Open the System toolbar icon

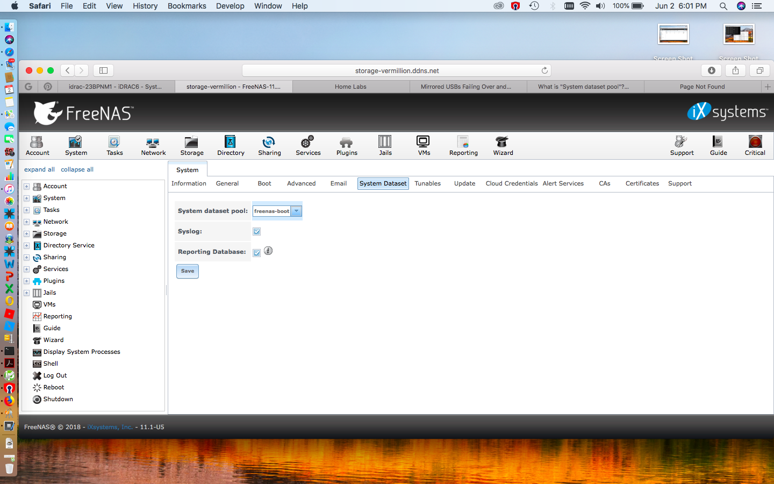tap(76, 145)
